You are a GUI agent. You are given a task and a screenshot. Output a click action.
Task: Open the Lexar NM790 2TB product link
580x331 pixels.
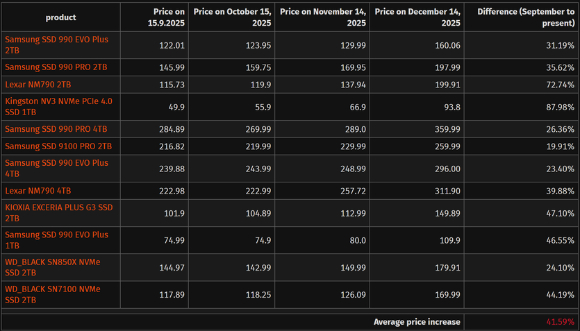(x=38, y=83)
